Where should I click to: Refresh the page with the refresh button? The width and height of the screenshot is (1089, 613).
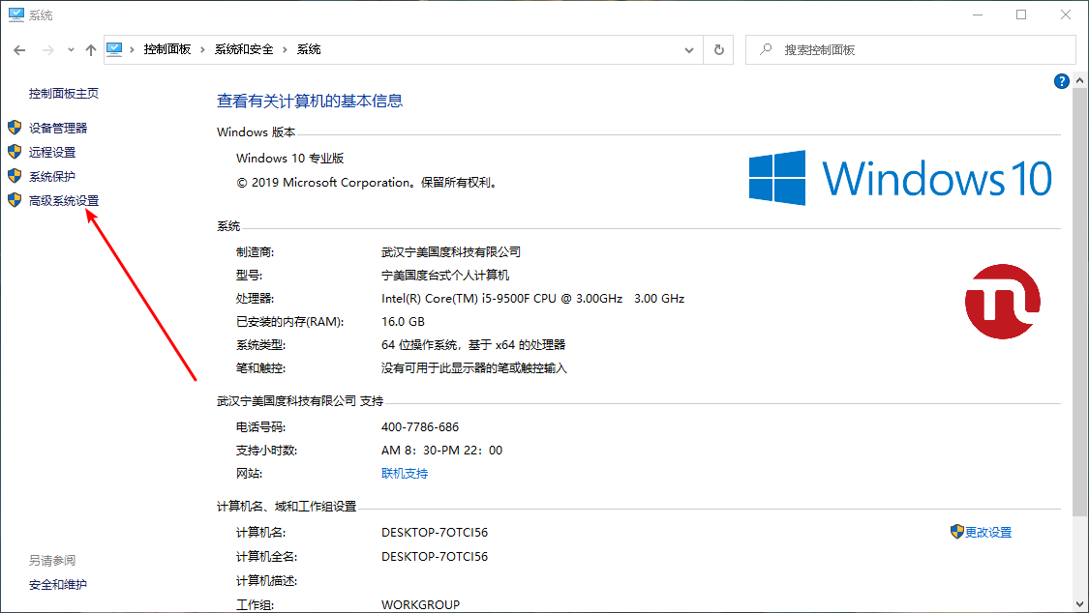pyautogui.click(x=718, y=49)
